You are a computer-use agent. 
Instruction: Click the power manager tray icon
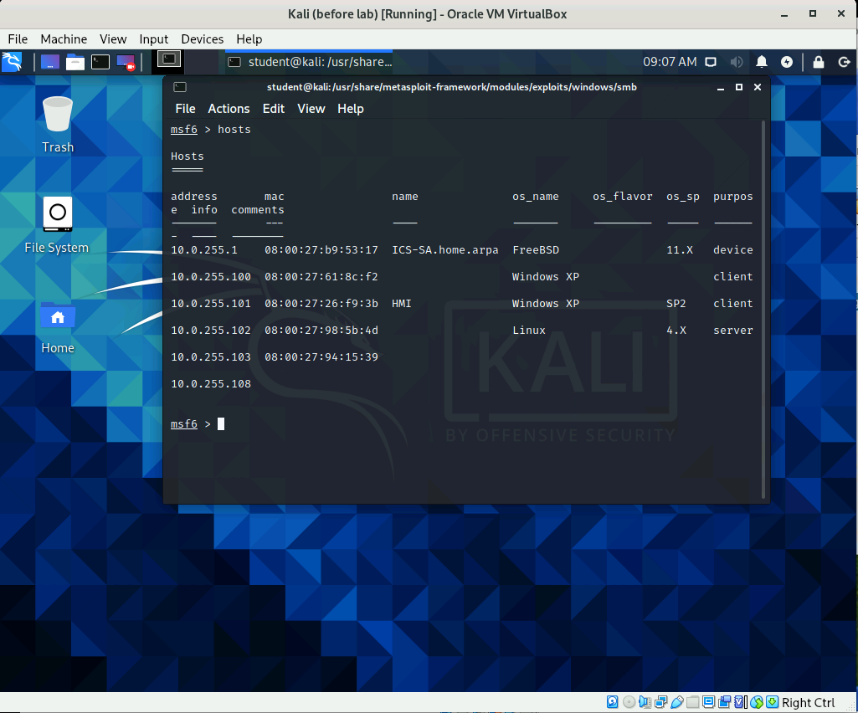tap(787, 62)
